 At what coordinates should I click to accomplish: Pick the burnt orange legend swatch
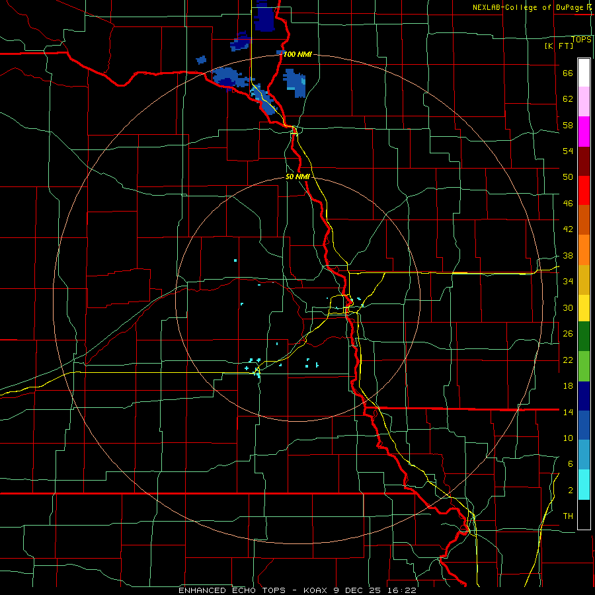click(x=584, y=219)
